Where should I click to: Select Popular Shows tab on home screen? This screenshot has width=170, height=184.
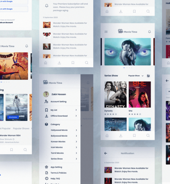[x=21, y=128]
